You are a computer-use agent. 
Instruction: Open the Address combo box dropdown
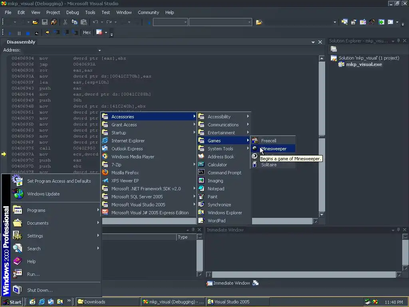pos(99,50)
